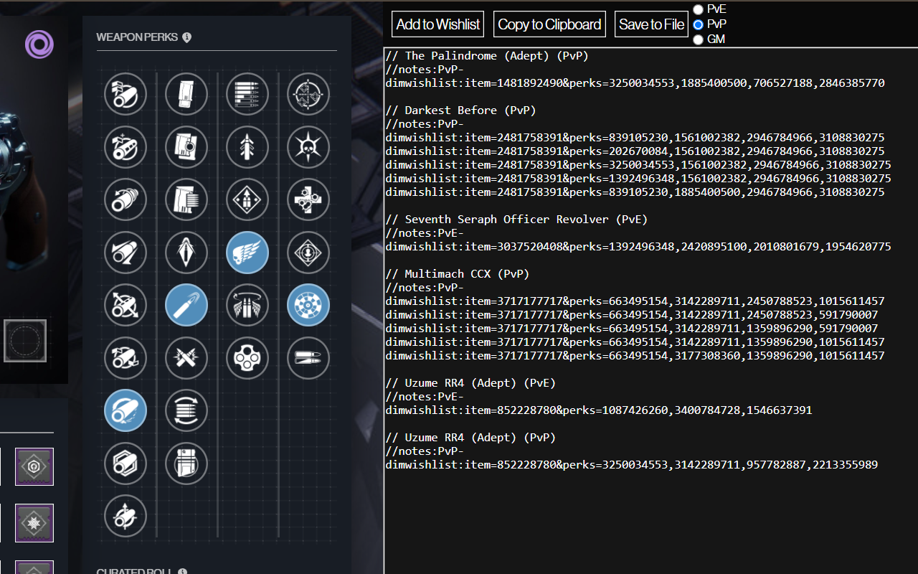
Task: Click the '//notes:PvE-' line under Seventh Seraph
Action: tap(425, 233)
